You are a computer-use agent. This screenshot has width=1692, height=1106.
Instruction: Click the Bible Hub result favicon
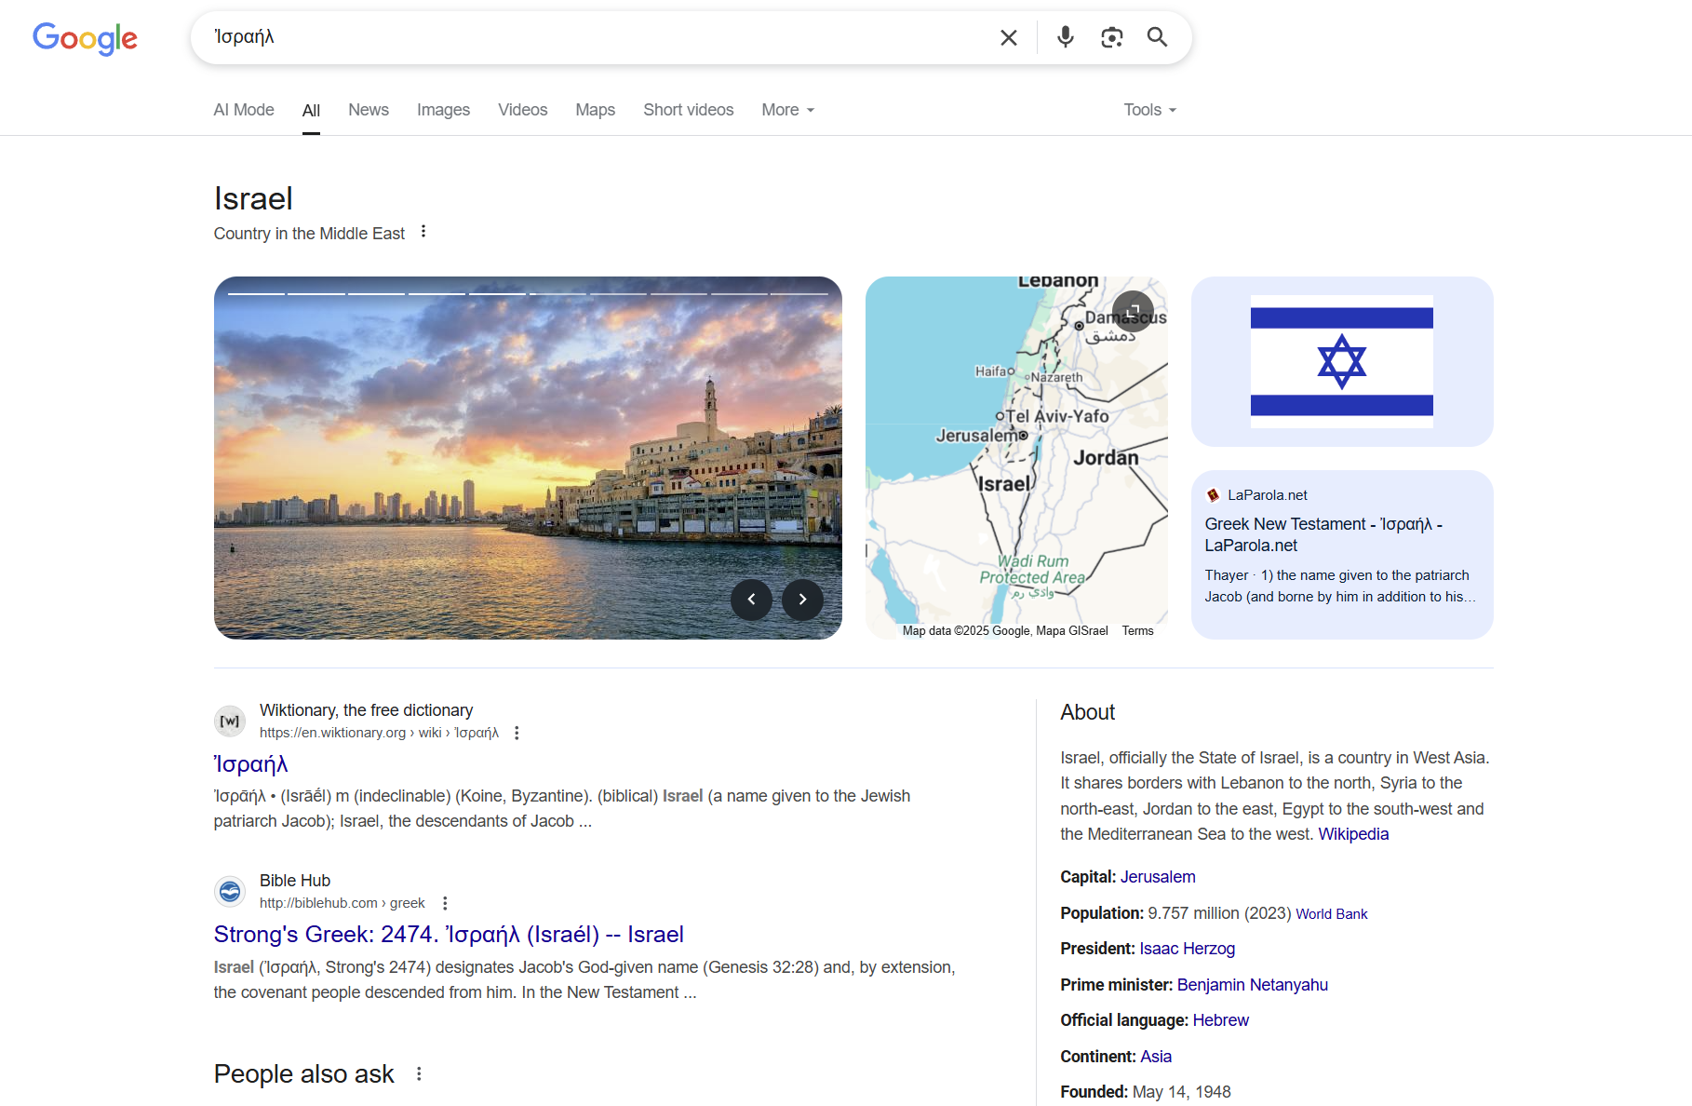point(230,891)
